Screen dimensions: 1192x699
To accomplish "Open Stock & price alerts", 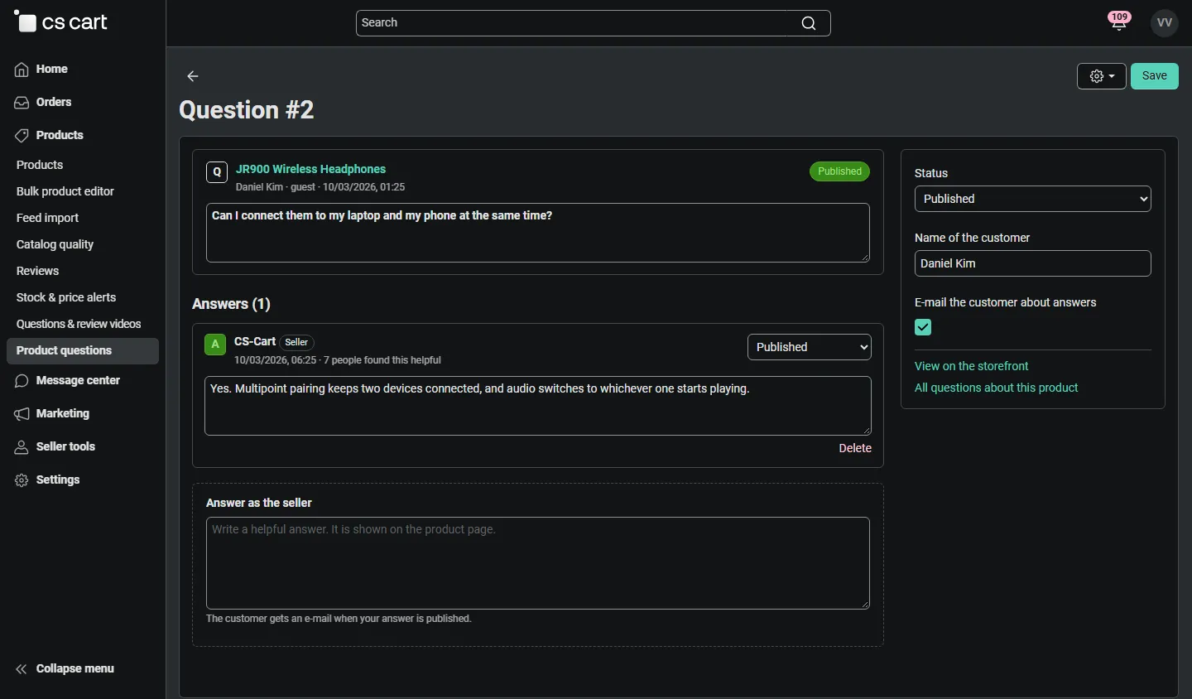I will pyautogui.click(x=66, y=297).
